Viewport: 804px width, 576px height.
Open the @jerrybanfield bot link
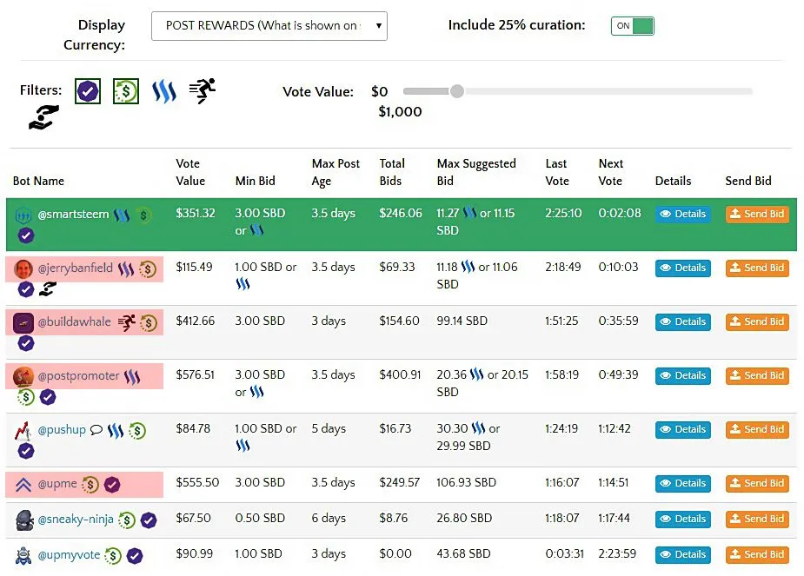click(76, 268)
